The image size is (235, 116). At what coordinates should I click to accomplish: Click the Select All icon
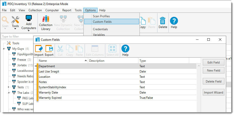point(112,49)
